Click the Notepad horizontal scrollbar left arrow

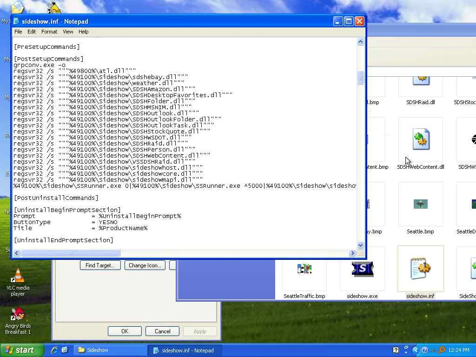(x=17, y=253)
